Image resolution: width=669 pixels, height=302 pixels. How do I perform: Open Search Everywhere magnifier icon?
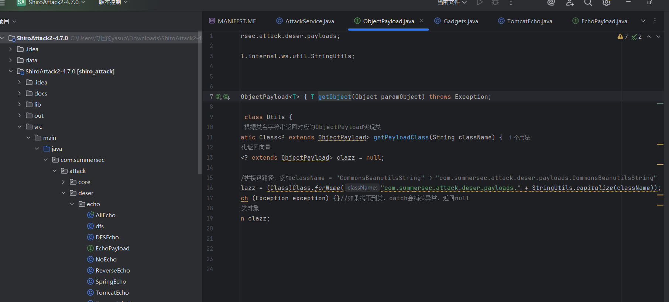588,3
